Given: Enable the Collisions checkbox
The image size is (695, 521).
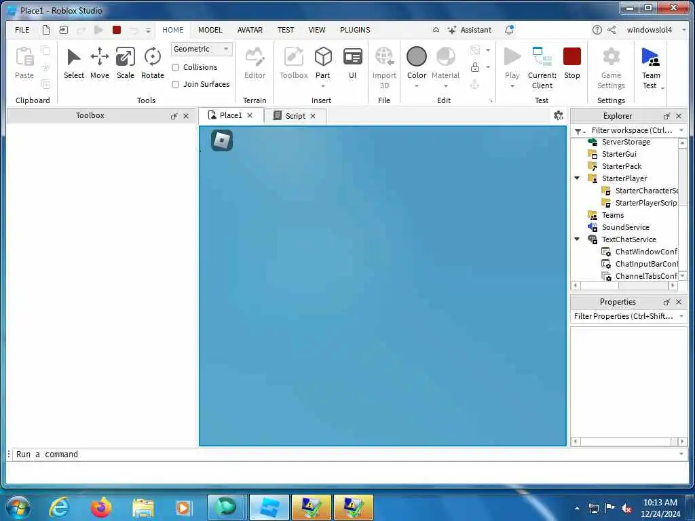Looking at the screenshot, I should tap(176, 67).
